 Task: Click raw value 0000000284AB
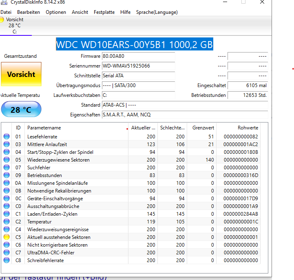click(x=241, y=214)
